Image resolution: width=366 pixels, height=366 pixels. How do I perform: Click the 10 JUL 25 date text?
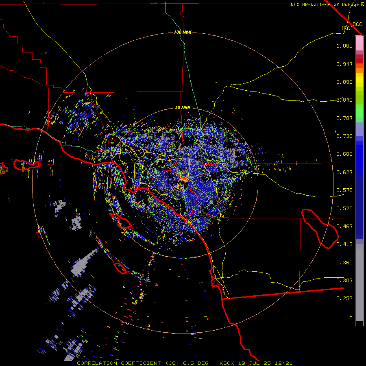point(255,363)
